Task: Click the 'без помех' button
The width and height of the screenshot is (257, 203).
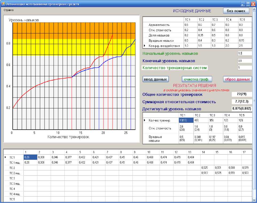Action: (x=236, y=11)
